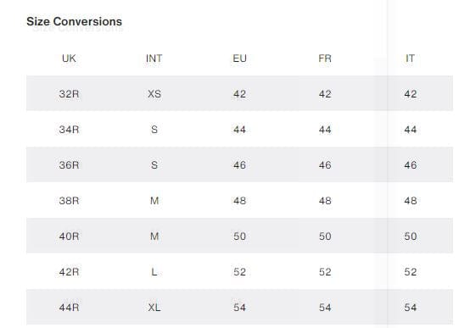This screenshot has height=328, width=476.
Task: Select the UK column header
Action: coord(69,58)
